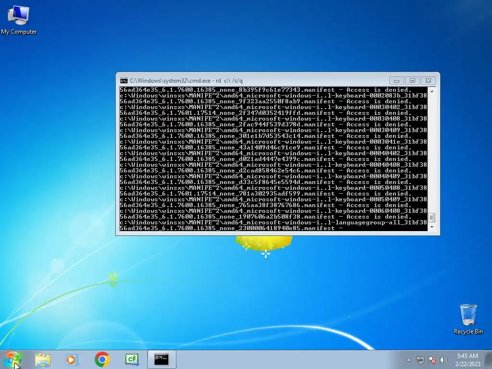Click the cmd.exe window title text
The height and width of the screenshot is (369, 492).
tap(186, 81)
